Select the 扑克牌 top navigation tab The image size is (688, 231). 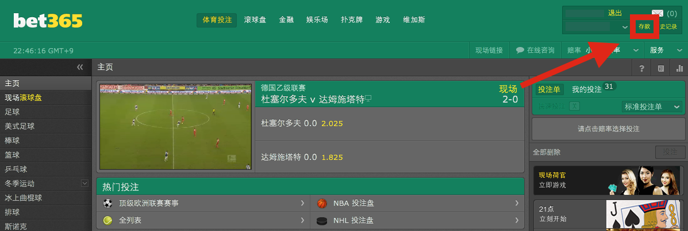(x=352, y=20)
